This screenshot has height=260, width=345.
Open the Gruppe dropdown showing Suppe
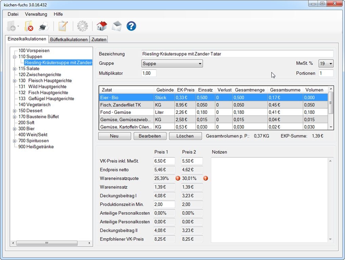[x=172, y=64]
